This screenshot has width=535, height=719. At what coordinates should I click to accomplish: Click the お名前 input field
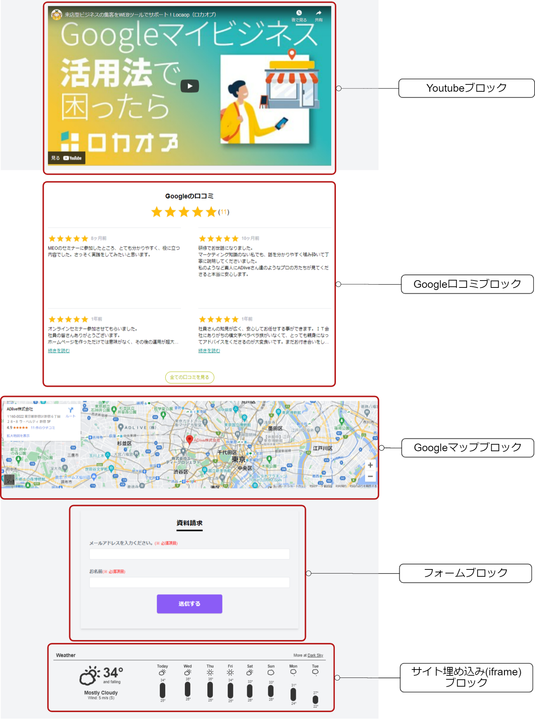coord(190,582)
